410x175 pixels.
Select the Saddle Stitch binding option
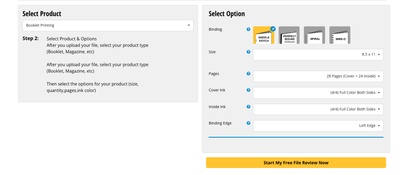pyautogui.click(x=264, y=36)
